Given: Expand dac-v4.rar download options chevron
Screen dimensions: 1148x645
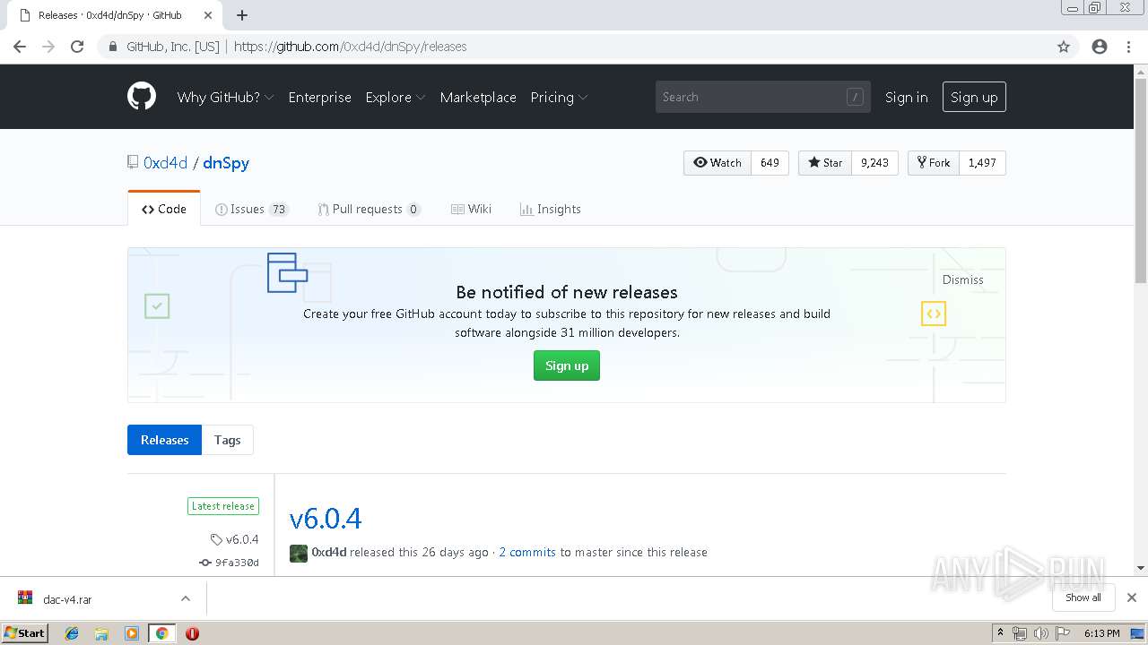Looking at the screenshot, I should click(x=186, y=598).
